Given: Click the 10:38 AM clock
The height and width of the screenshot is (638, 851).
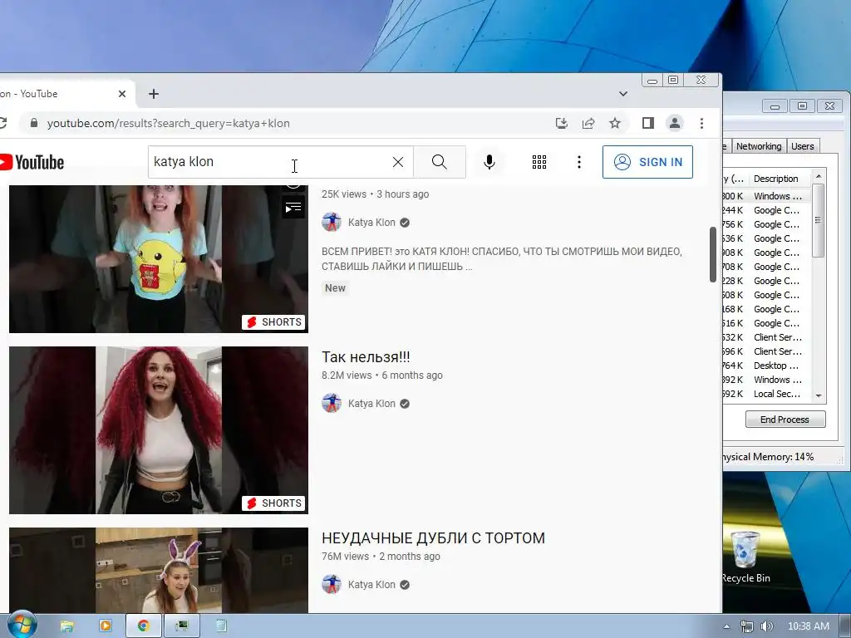Looking at the screenshot, I should click(808, 626).
